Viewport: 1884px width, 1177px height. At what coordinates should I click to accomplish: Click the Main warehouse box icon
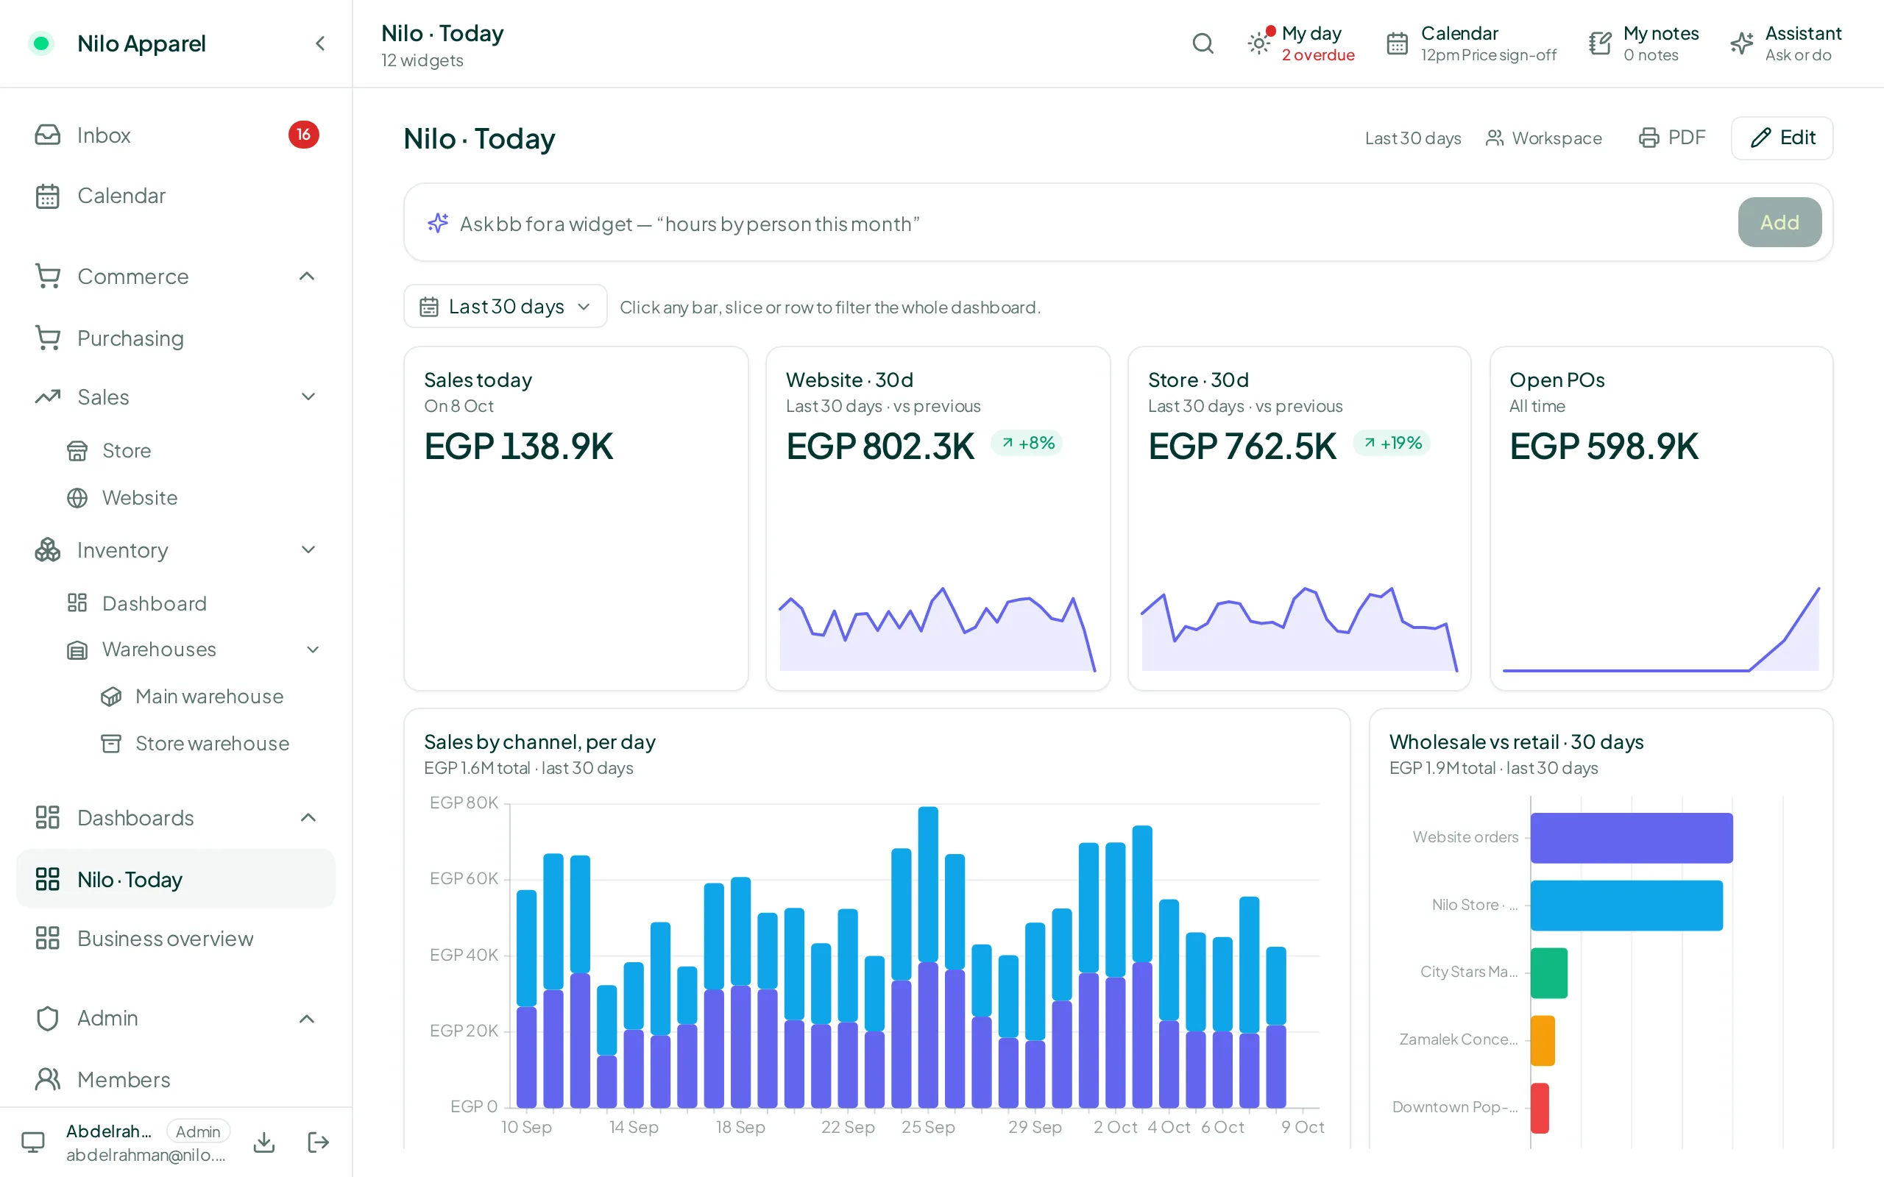[x=110, y=696]
